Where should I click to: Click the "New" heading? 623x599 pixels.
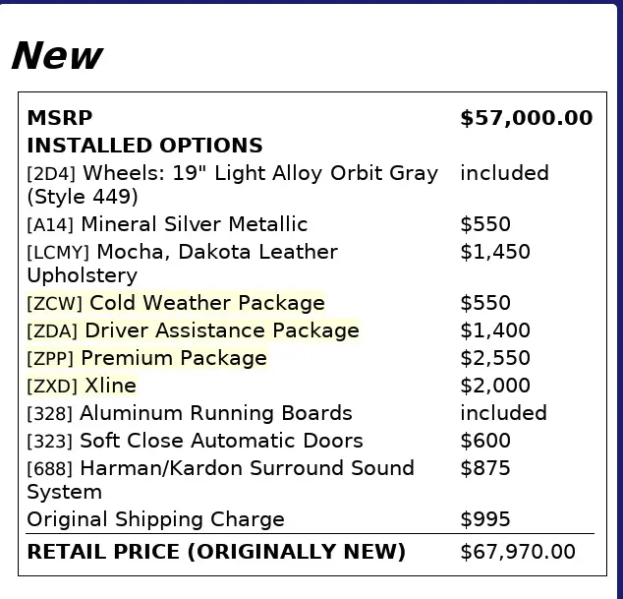pyautogui.click(x=55, y=56)
